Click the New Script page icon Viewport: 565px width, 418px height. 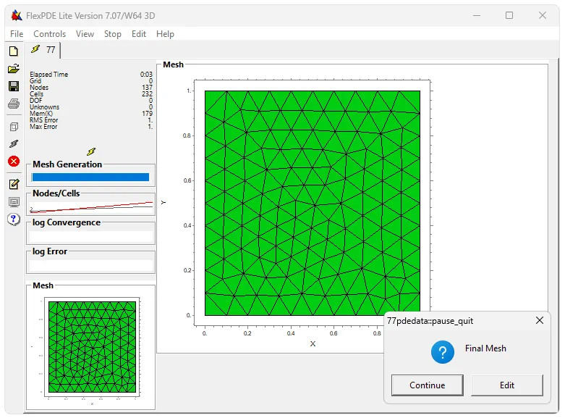13,51
